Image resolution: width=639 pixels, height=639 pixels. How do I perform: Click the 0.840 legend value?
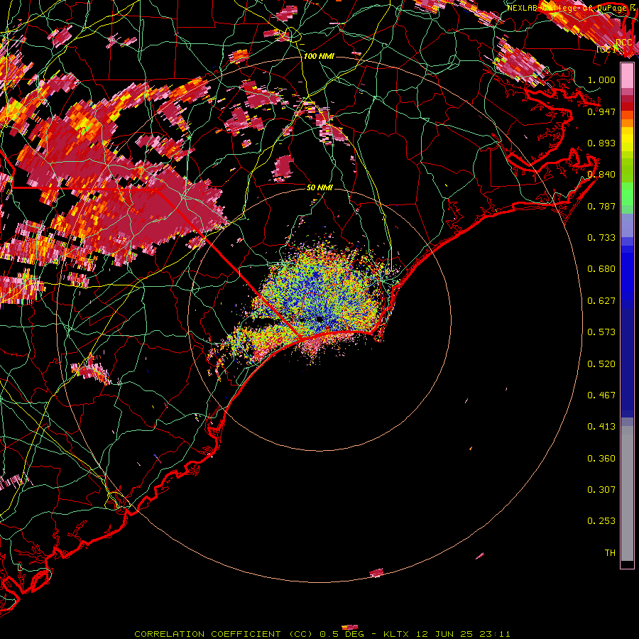tap(601, 175)
